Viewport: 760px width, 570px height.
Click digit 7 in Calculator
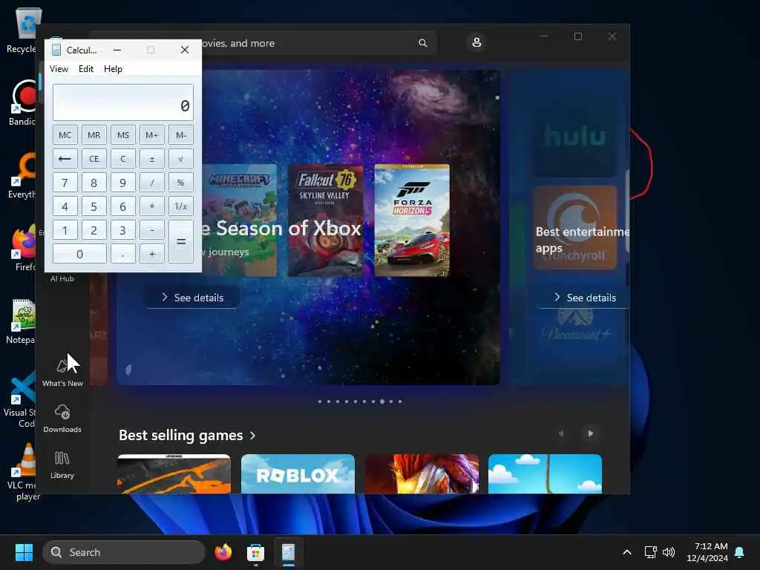pos(65,183)
